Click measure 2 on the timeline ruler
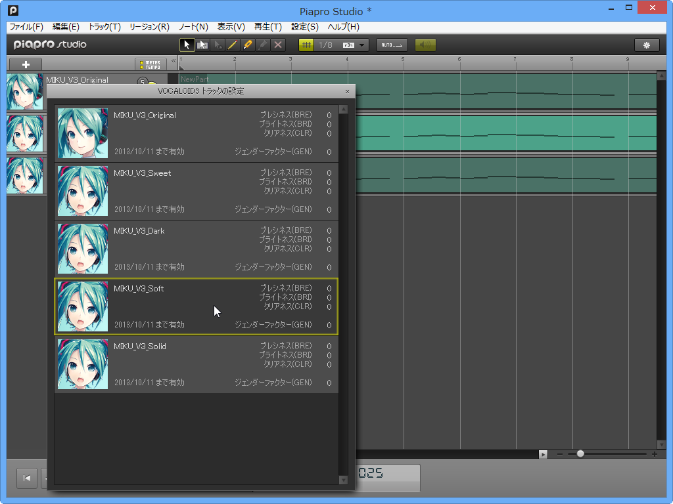This screenshot has width=673, height=504. click(x=235, y=59)
